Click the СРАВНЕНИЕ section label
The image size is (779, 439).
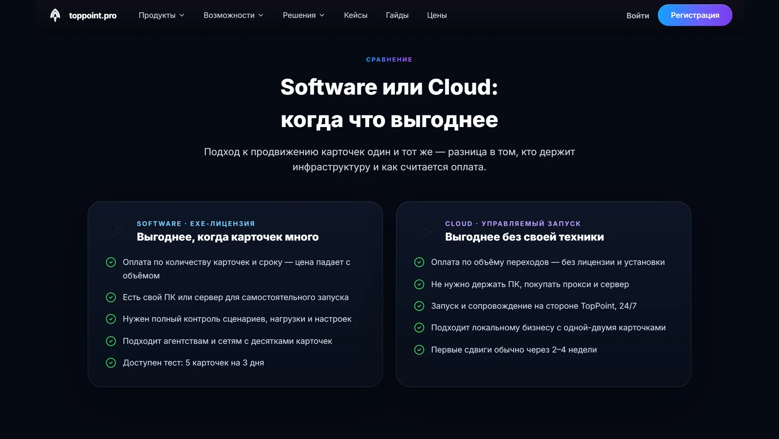[389, 59]
